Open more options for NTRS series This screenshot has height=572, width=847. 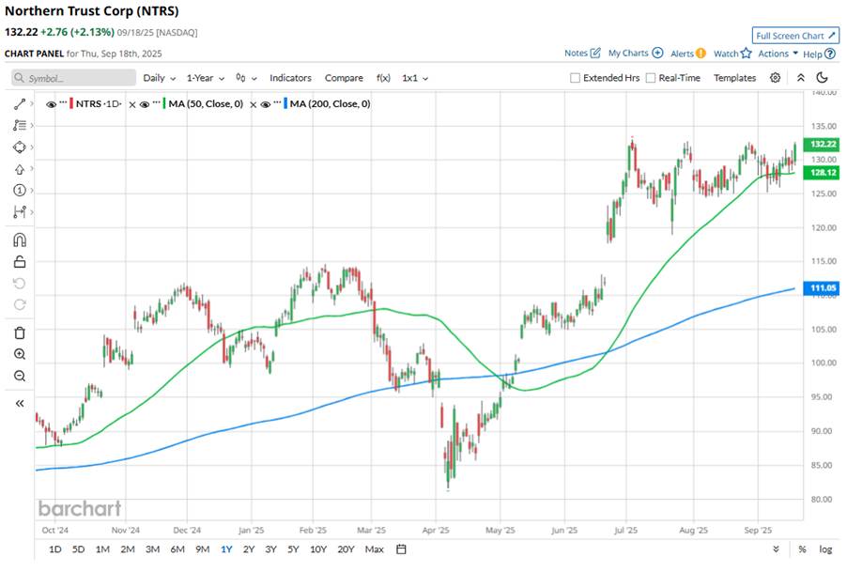[x=63, y=102]
